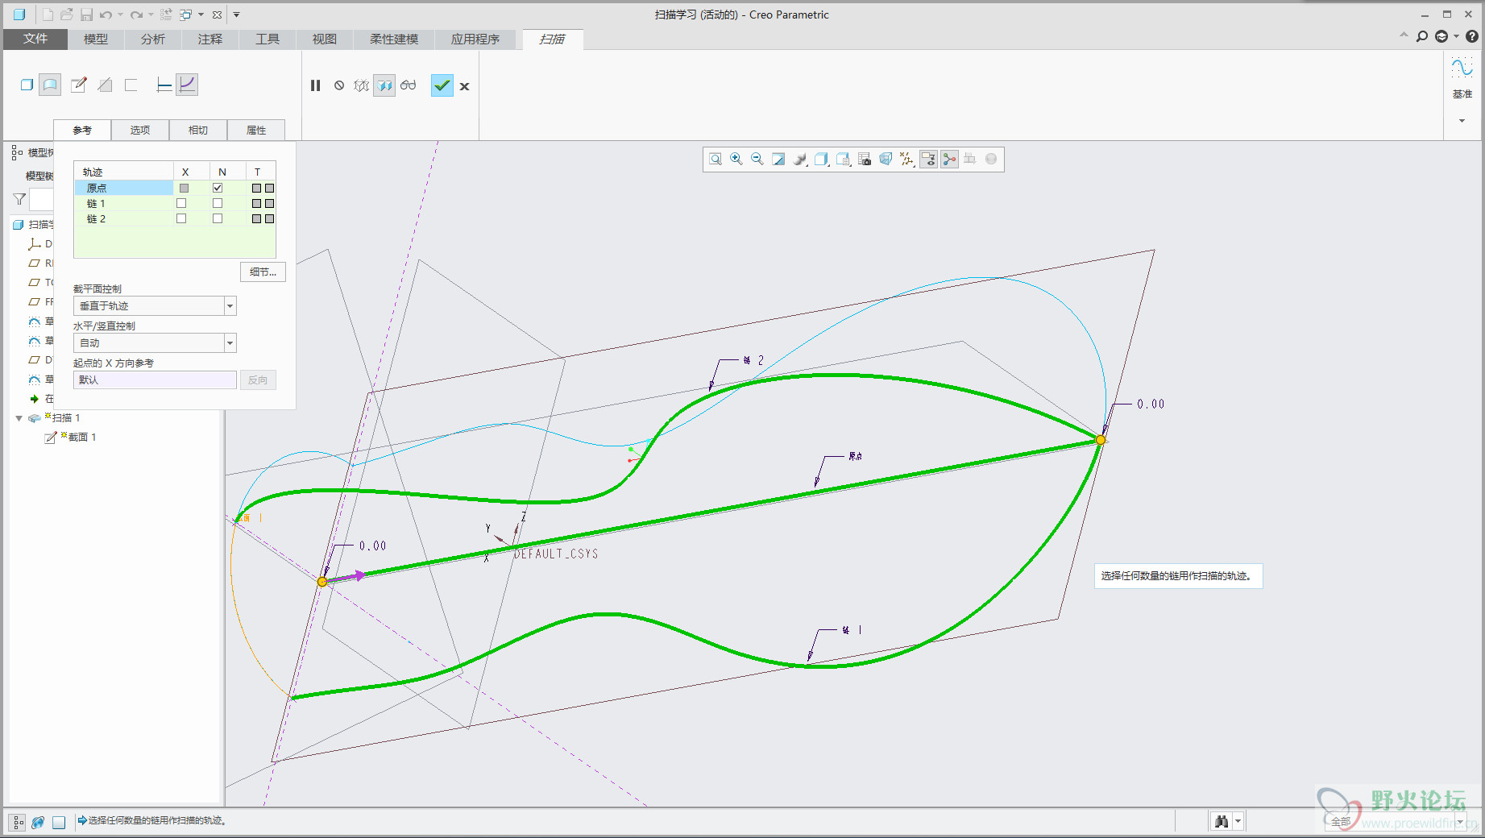Open the 文件 menu
The image size is (1485, 838).
pyautogui.click(x=35, y=39)
